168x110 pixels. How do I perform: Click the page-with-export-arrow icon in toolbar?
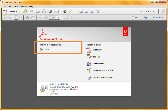[92, 11]
